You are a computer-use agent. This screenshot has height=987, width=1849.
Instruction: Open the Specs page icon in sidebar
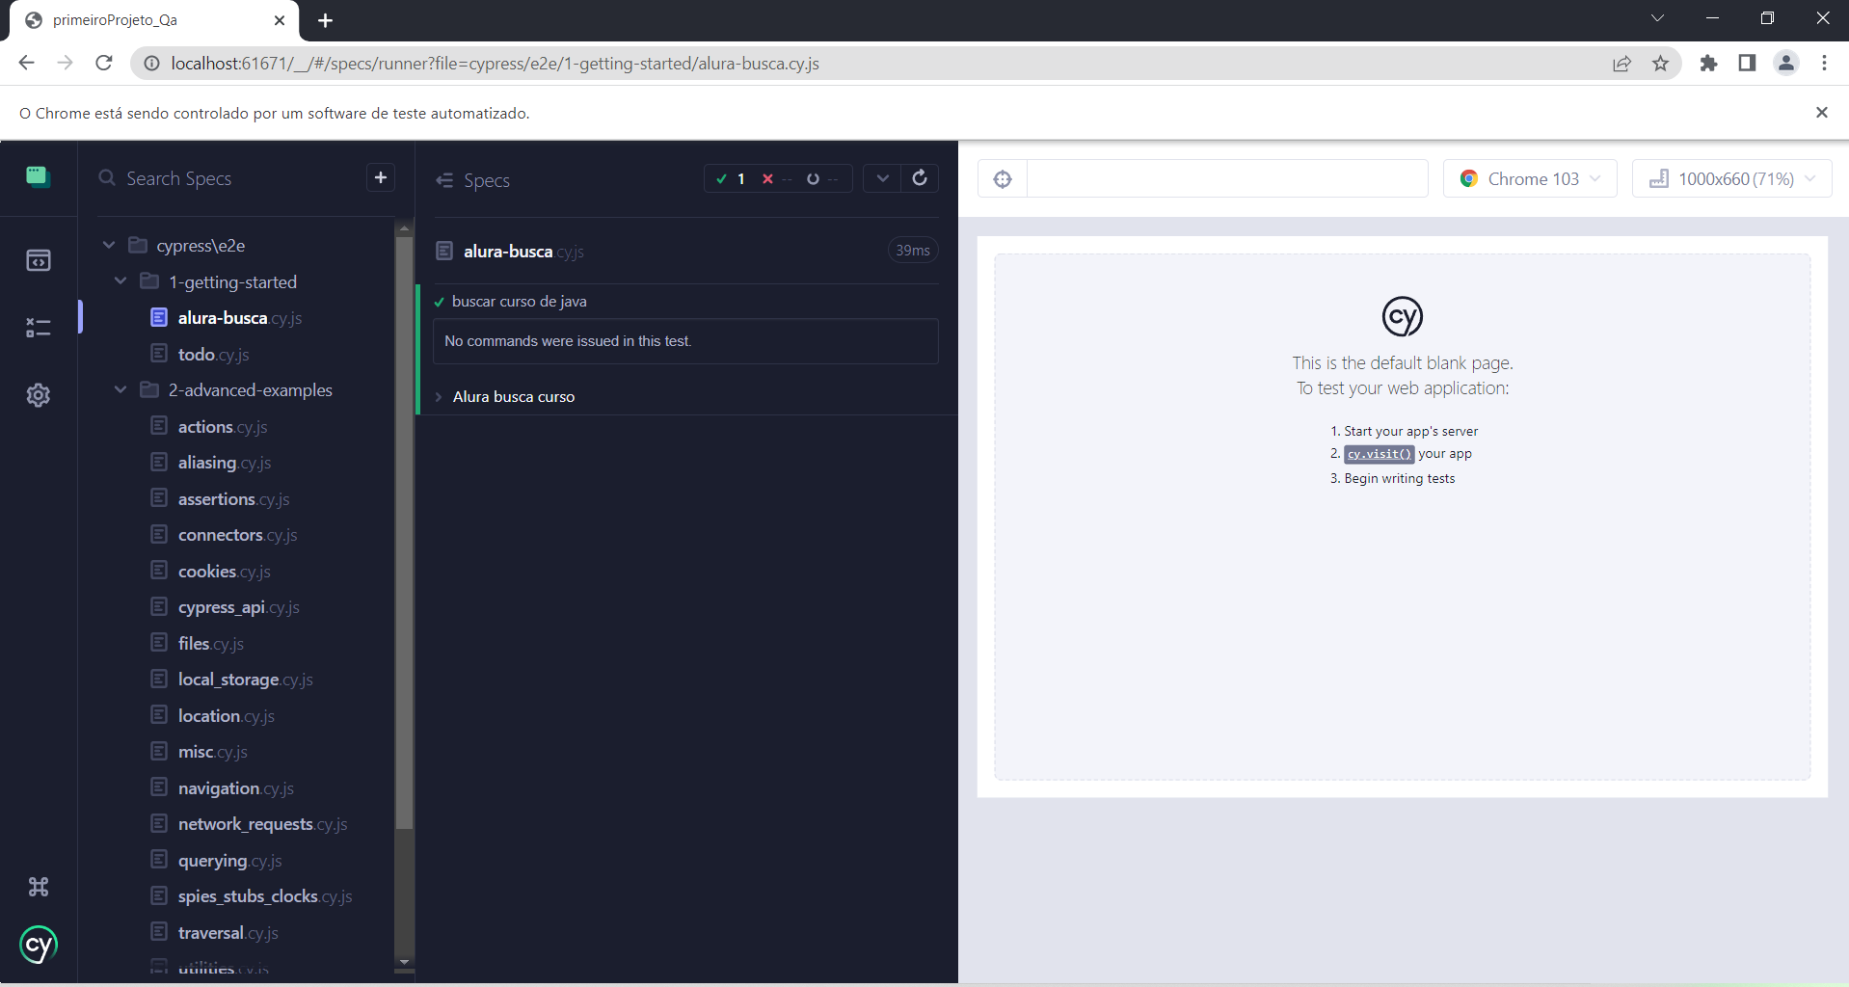(39, 260)
